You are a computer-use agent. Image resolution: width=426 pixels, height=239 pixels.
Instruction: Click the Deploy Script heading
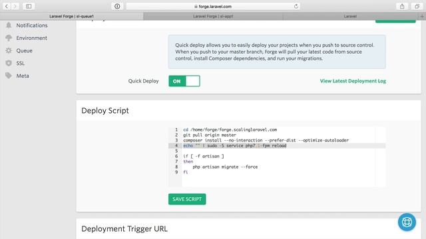click(x=105, y=111)
